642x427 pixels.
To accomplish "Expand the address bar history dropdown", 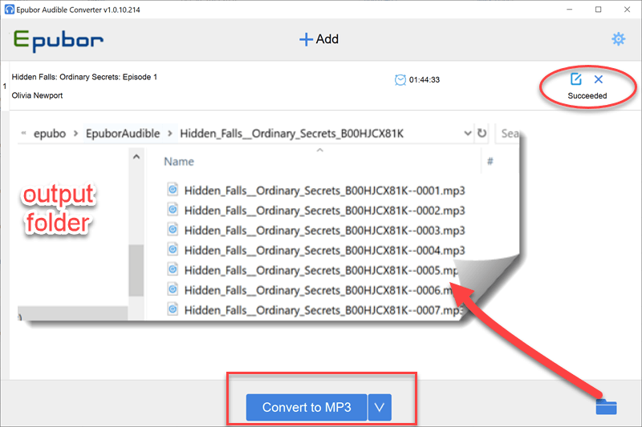I will [x=468, y=133].
